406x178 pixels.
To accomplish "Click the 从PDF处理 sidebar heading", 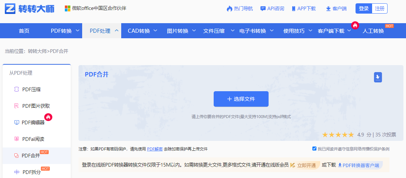I will coord(21,73).
